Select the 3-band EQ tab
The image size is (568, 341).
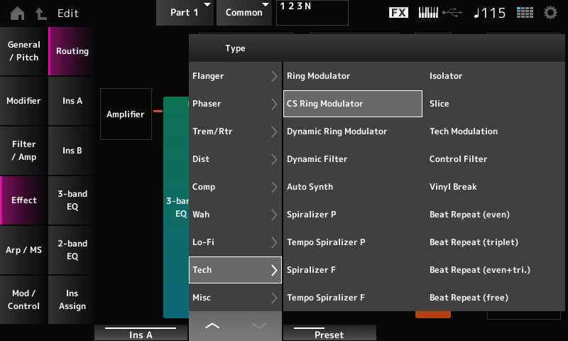(x=72, y=200)
